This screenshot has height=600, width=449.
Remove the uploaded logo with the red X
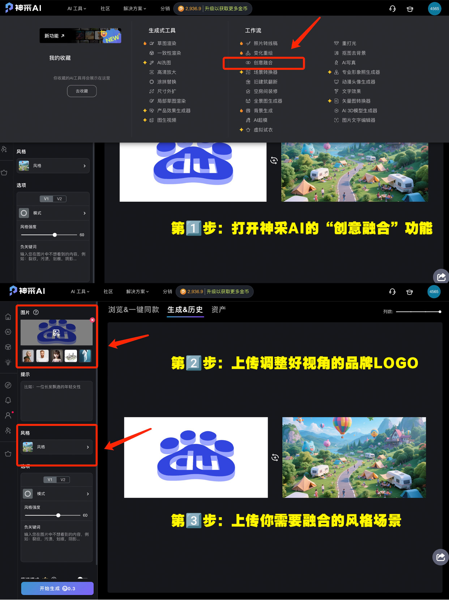93,320
